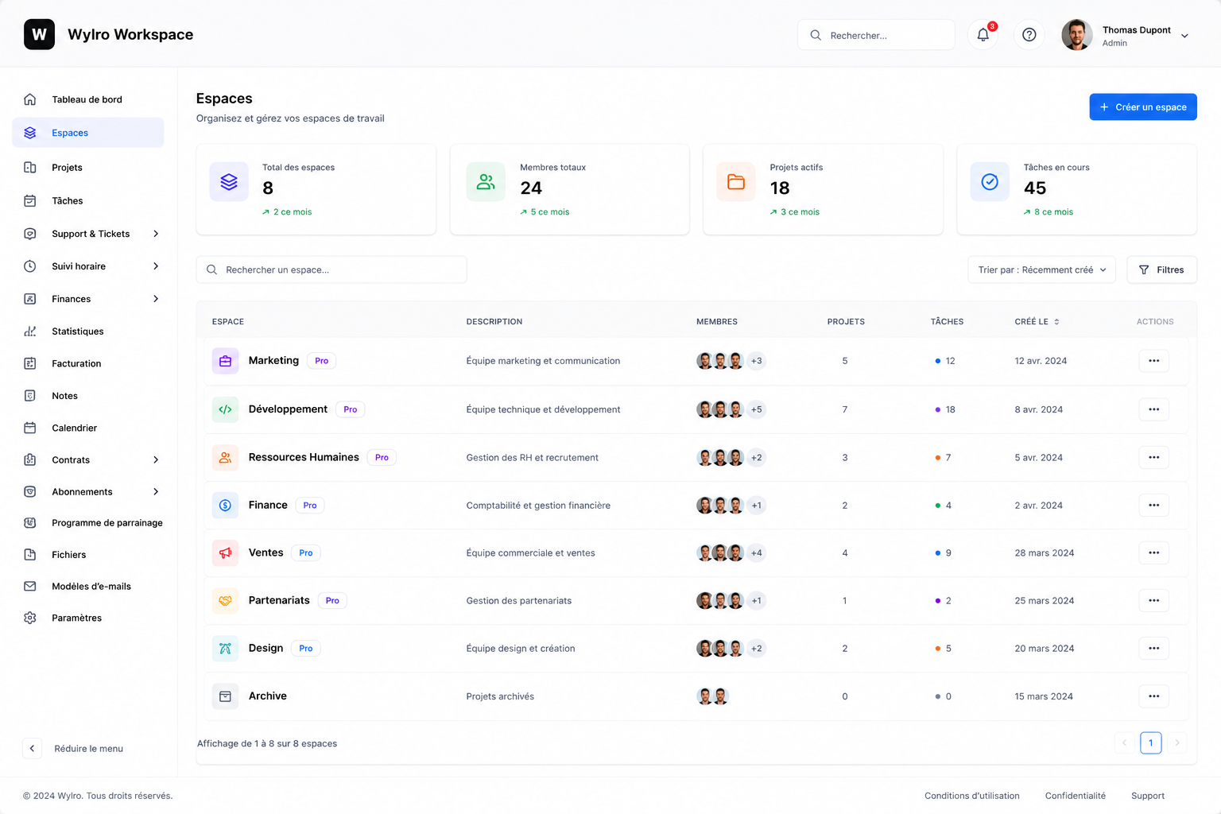
Task: Click the help question mark icon
Action: (1029, 35)
